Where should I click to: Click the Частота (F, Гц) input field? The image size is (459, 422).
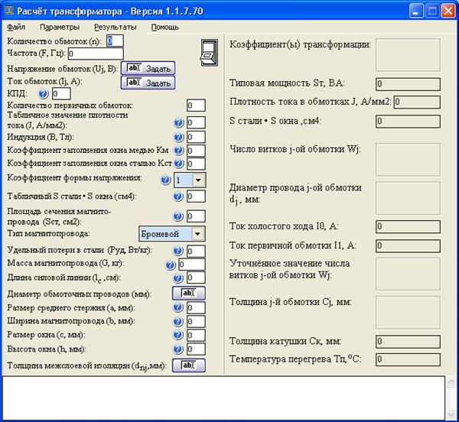point(96,54)
